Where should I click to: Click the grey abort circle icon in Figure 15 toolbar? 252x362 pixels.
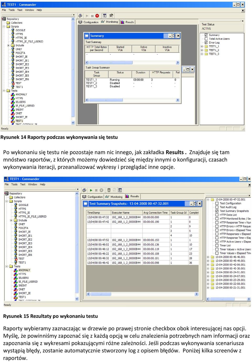click(101, 190)
